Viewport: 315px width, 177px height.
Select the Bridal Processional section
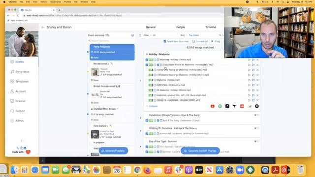(112, 94)
